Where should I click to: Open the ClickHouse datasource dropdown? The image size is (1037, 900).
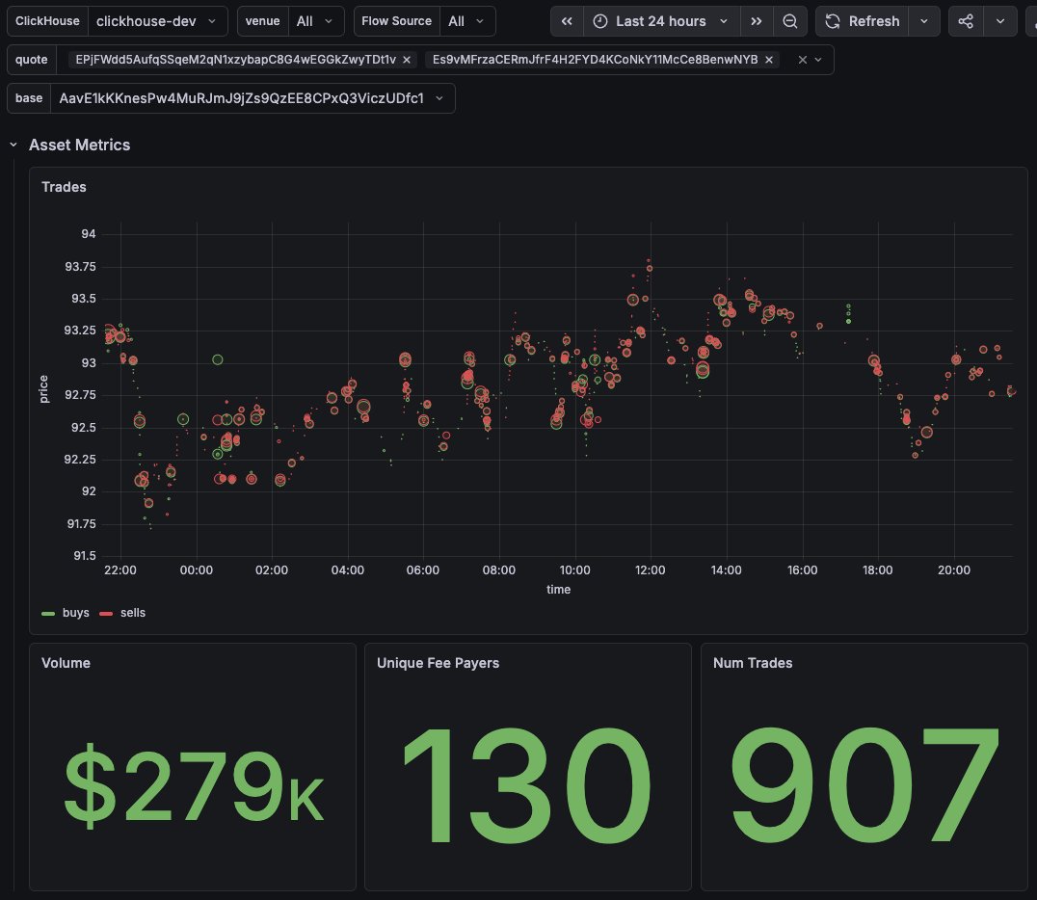tap(157, 21)
